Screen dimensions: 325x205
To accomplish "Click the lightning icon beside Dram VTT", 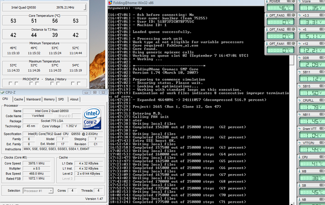I will click(x=300, y=129).
